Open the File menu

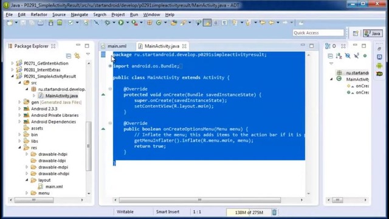pos(9,15)
